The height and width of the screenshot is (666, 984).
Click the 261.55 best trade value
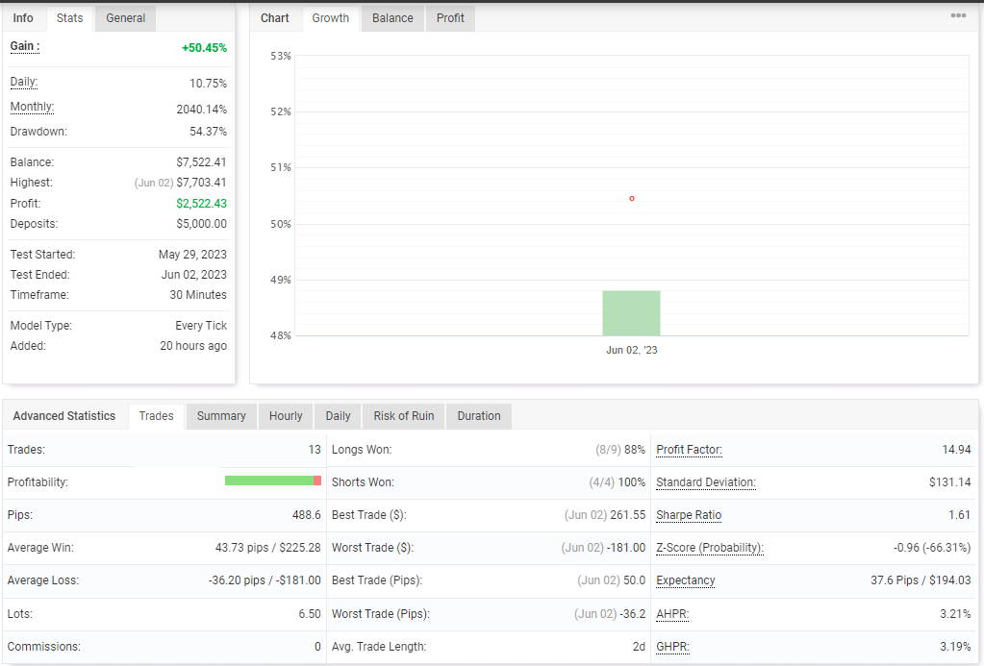click(627, 515)
